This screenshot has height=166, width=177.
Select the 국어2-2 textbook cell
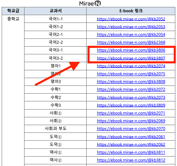56,43
